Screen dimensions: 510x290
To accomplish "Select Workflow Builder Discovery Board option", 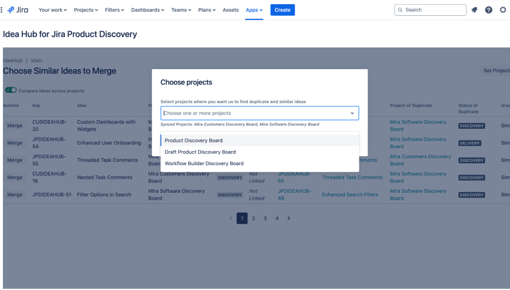I will 260,163.
